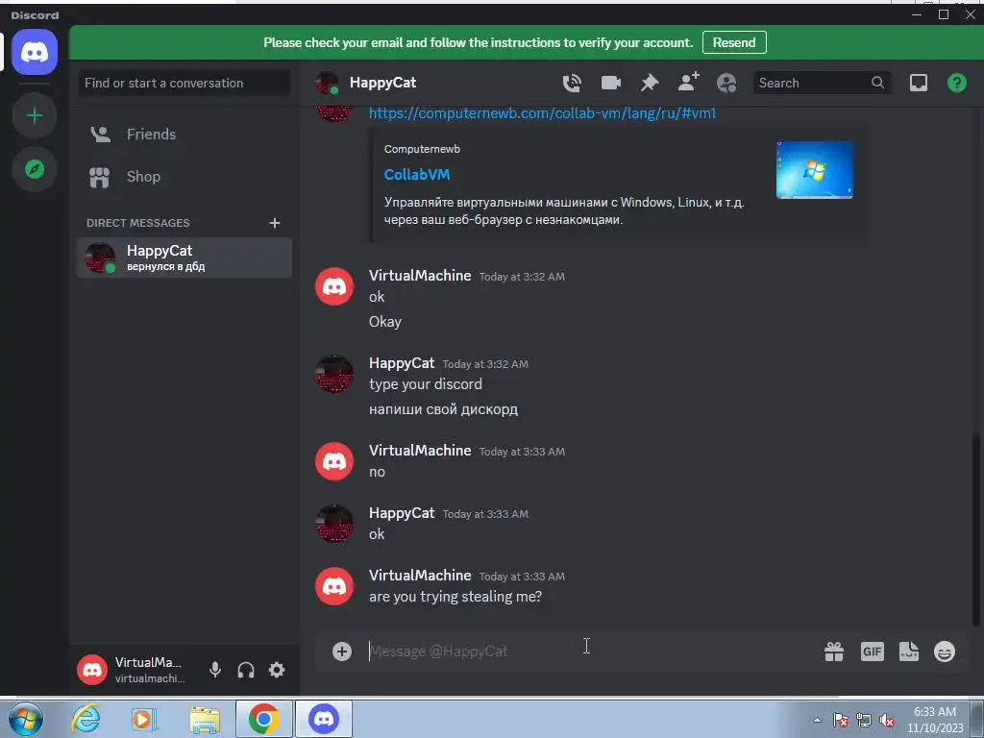Open the green help question mark icon
This screenshot has height=738, width=984.
(957, 83)
